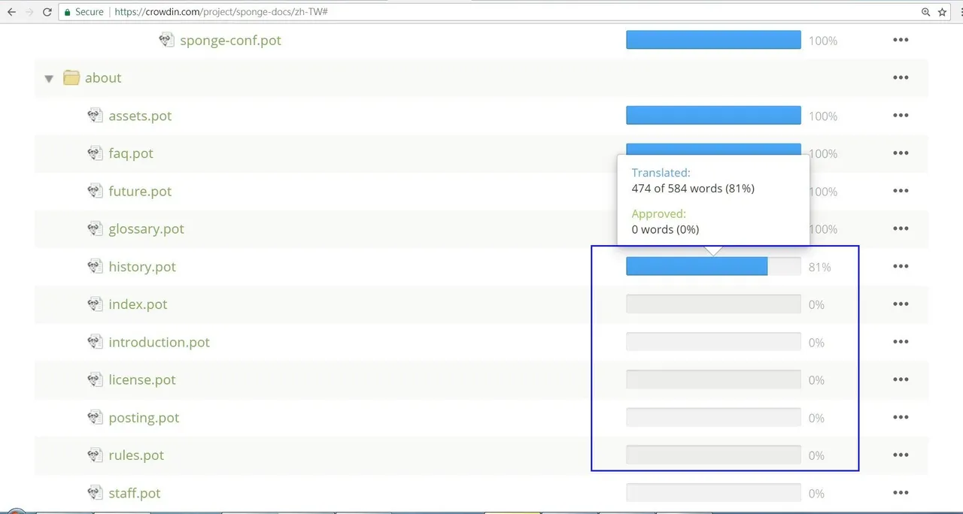
Task: Click the file icon beside staff.pot
Action: (95, 492)
